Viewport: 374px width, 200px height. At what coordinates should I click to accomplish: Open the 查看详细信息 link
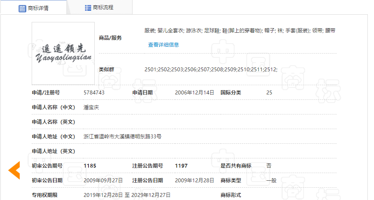pyautogui.click(x=163, y=45)
